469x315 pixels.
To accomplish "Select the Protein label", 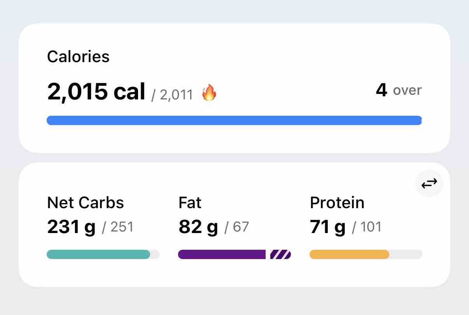I will (337, 203).
